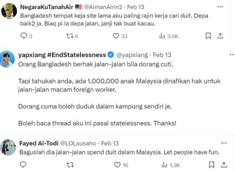Open Fayed Al-Todi's profile picture
The image size is (235, 172).
click(x=8, y=147)
